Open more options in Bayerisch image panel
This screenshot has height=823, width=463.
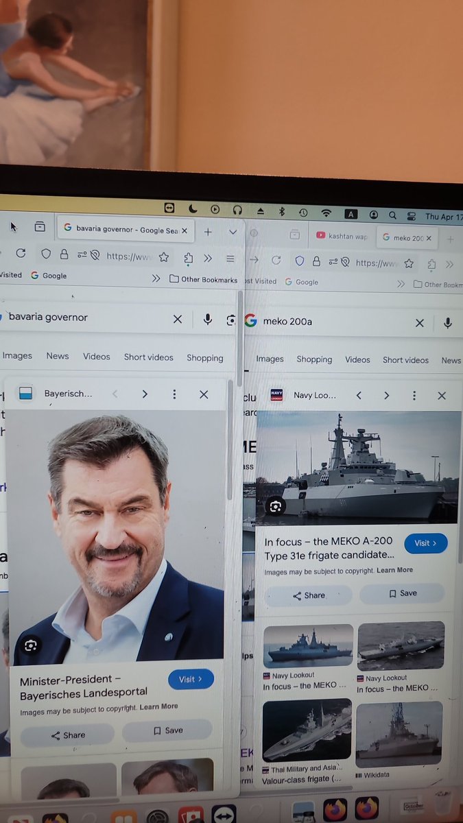point(174,394)
